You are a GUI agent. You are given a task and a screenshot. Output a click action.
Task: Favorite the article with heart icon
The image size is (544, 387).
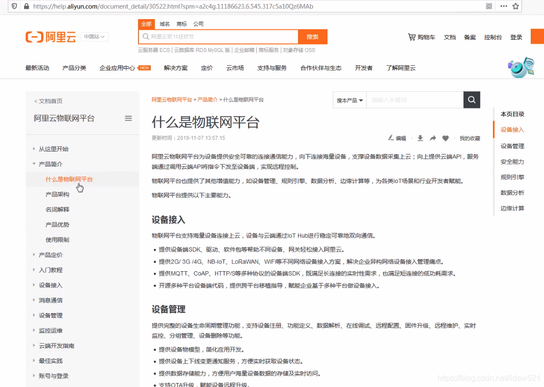[445, 138]
